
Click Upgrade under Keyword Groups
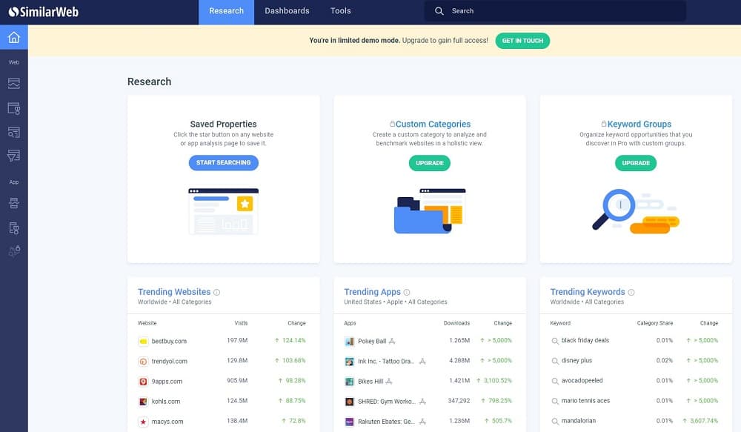(x=636, y=163)
